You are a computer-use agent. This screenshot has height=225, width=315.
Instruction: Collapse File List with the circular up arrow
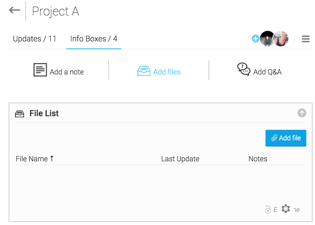click(302, 113)
